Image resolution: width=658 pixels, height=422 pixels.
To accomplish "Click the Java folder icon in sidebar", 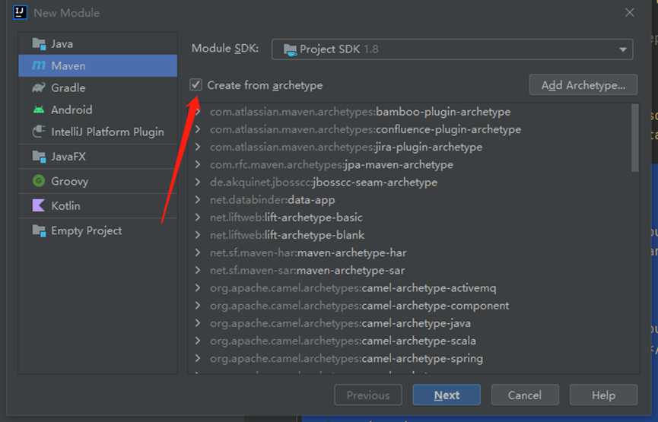I will tap(39, 43).
